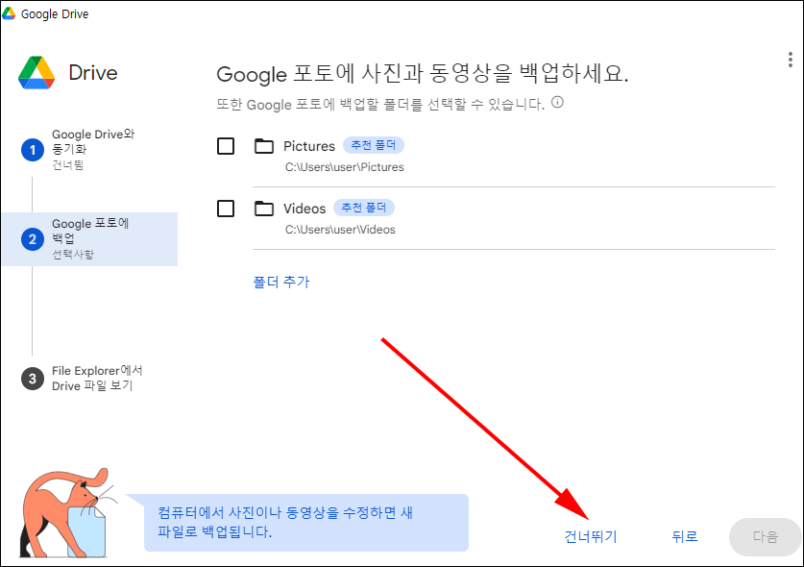Click the '다음' next button
804x567 pixels.
(765, 536)
